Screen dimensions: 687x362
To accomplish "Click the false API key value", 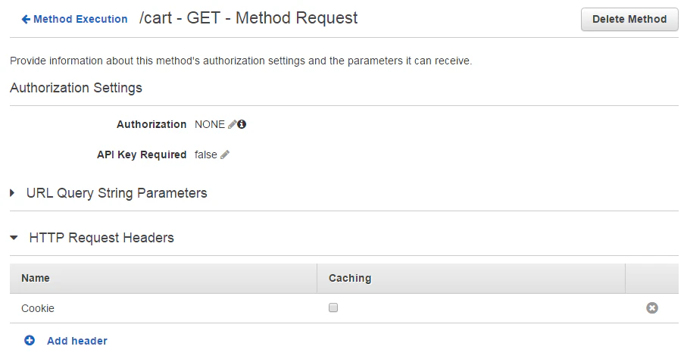I will pos(206,154).
